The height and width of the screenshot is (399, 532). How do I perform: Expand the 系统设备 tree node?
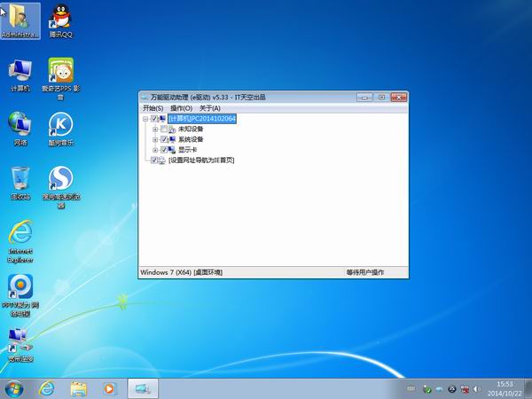pyautogui.click(x=155, y=139)
